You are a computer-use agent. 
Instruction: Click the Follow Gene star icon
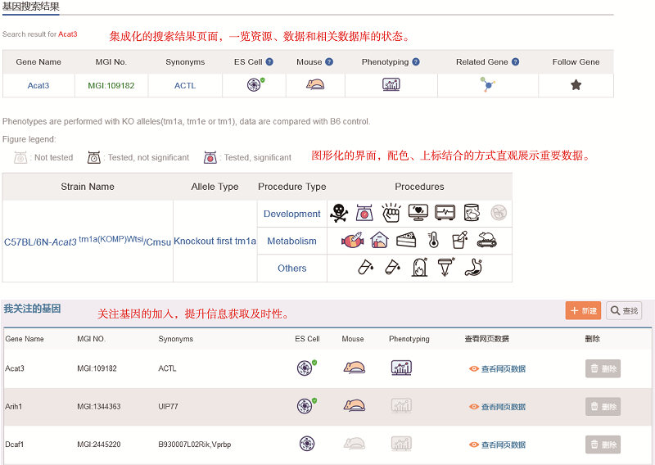pyautogui.click(x=576, y=85)
